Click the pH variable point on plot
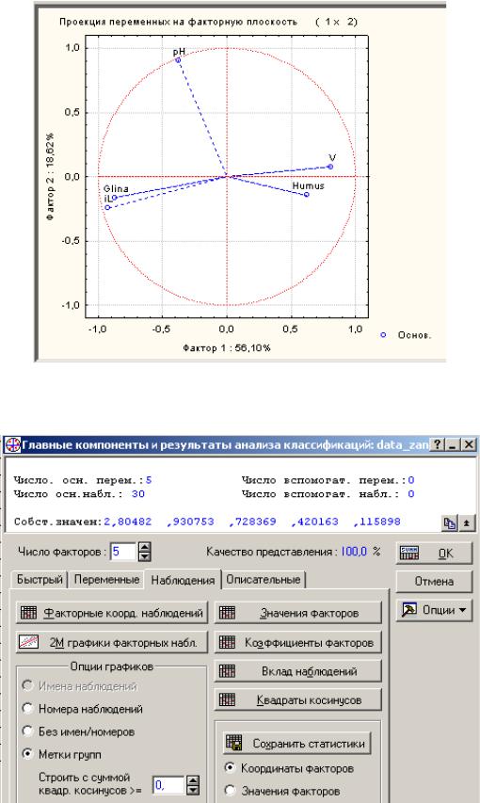The height and width of the screenshot is (803, 480). pyautogui.click(x=178, y=60)
